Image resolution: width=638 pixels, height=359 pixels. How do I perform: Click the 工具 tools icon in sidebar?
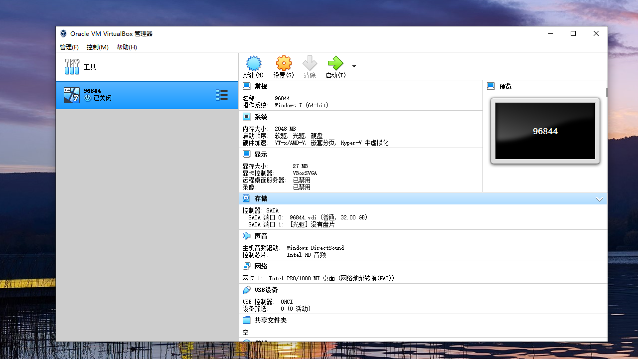72,66
